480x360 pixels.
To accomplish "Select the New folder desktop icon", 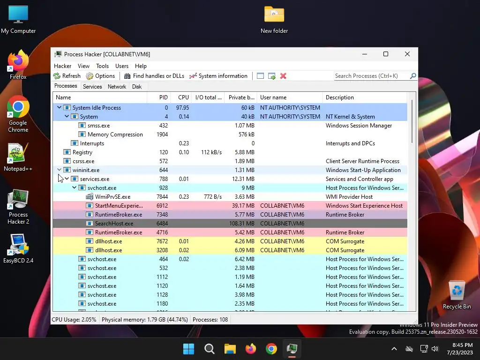I will [x=274, y=20].
